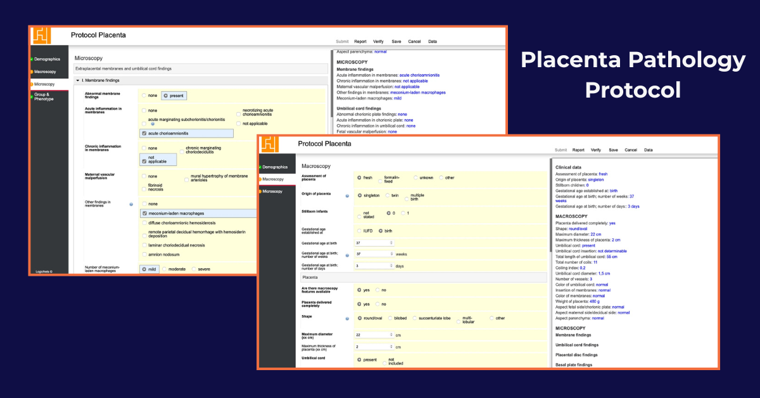The height and width of the screenshot is (398, 760).
Task: Click the orange logo in the Microscopy window
Action: pos(41,35)
